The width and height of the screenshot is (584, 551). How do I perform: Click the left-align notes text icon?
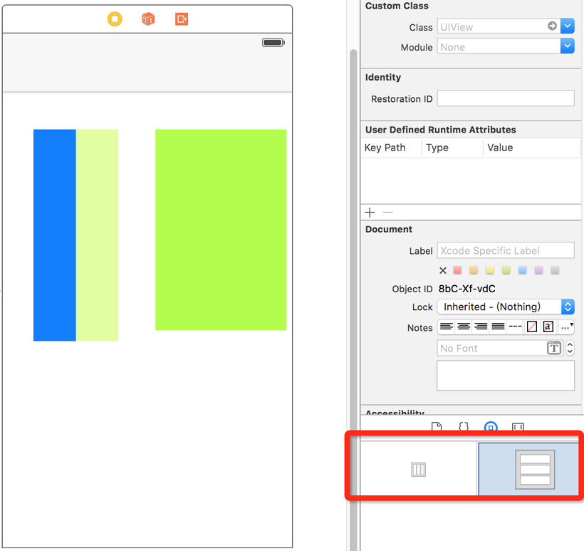(447, 327)
